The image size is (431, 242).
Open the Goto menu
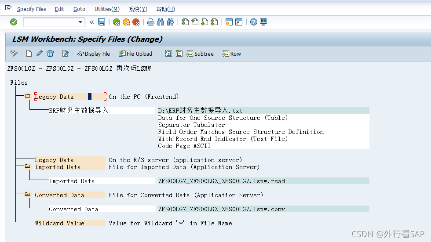(79, 9)
